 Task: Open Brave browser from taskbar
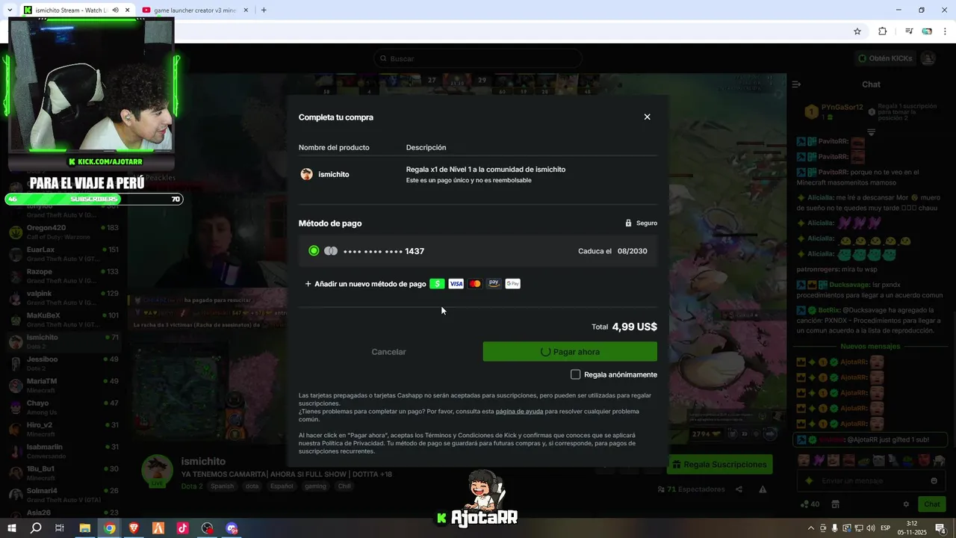tap(134, 528)
